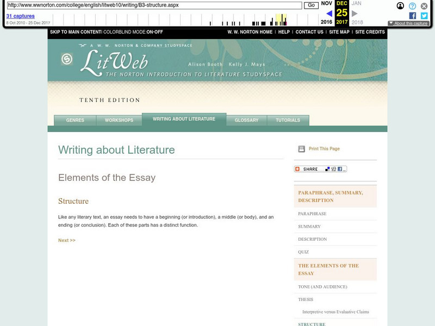435x326 pixels.
Task: Open the Site Credits link
Action: (x=370, y=32)
